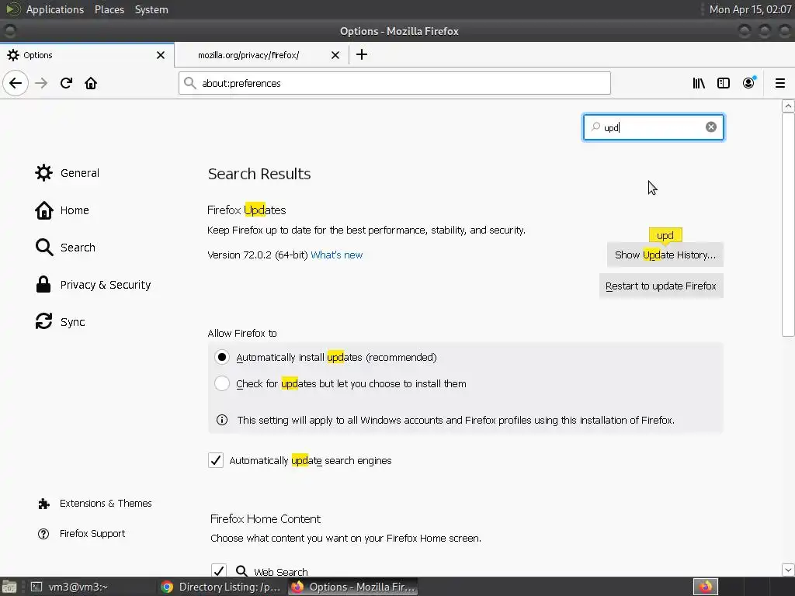Open the Library icon in toolbar
This screenshot has width=795, height=596.
[x=699, y=83]
